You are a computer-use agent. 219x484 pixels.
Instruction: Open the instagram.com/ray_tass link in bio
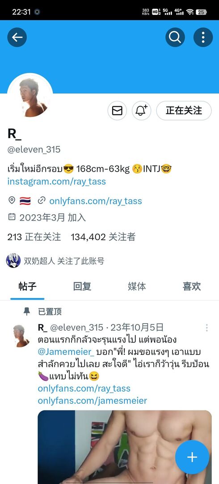[x=57, y=181]
